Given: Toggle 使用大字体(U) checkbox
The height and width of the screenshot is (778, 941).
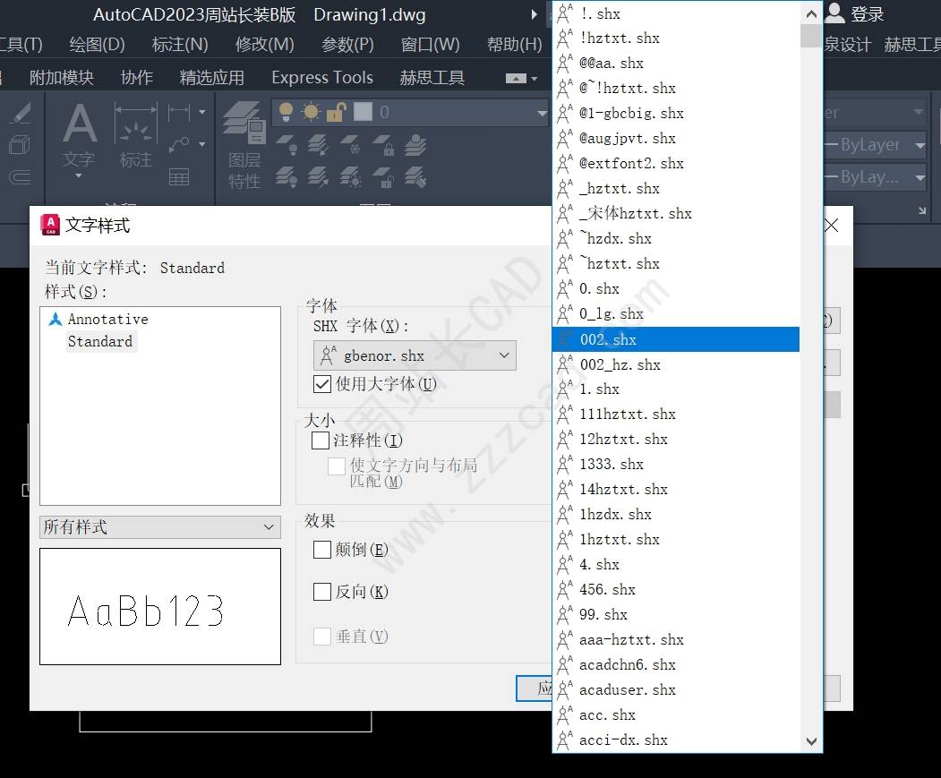Looking at the screenshot, I should tap(322, 384).
